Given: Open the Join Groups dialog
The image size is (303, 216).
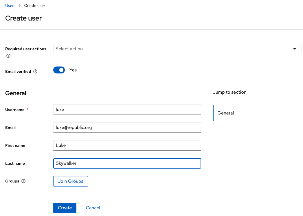Looking at the screenshot, I should click(71, 181).
